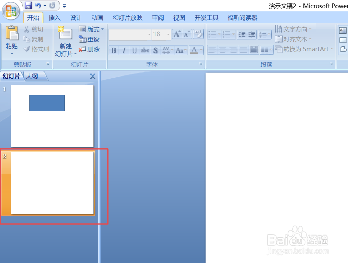
Task: Customize the Quick Access Toolbar dropdown
Action: pyautogui.click(x=64, y=6)
